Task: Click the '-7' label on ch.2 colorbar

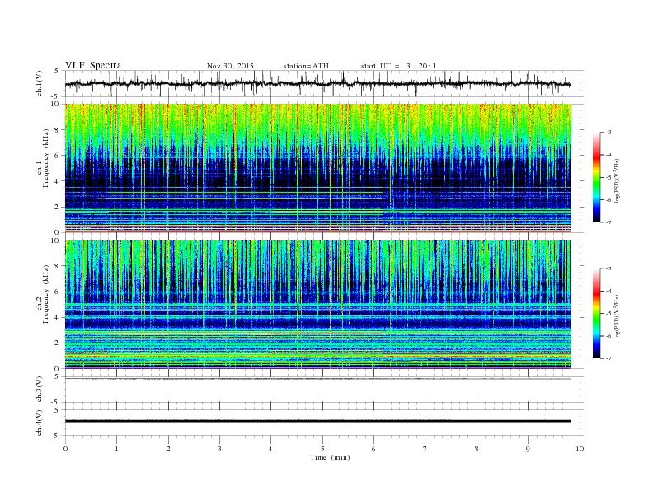Action: point(608,358)
